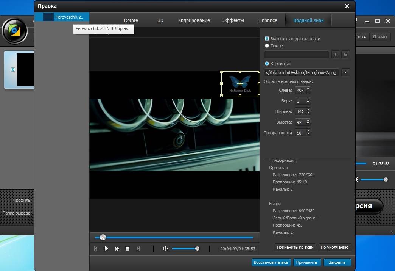Click the playback seek slider handle
Image resolution: width=395 pixels, height=271 pixels.
[103, 237]
